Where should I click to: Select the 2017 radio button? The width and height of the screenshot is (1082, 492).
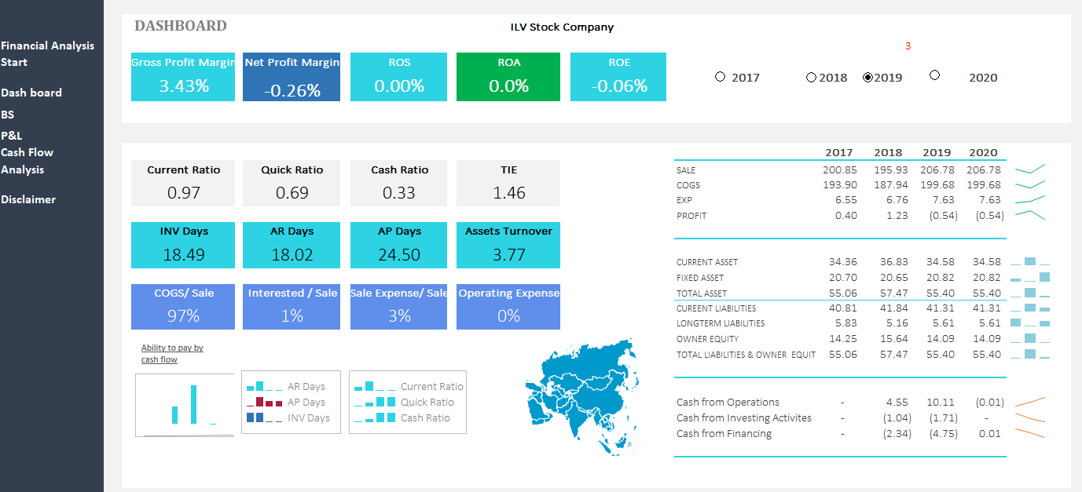(721, 77)
